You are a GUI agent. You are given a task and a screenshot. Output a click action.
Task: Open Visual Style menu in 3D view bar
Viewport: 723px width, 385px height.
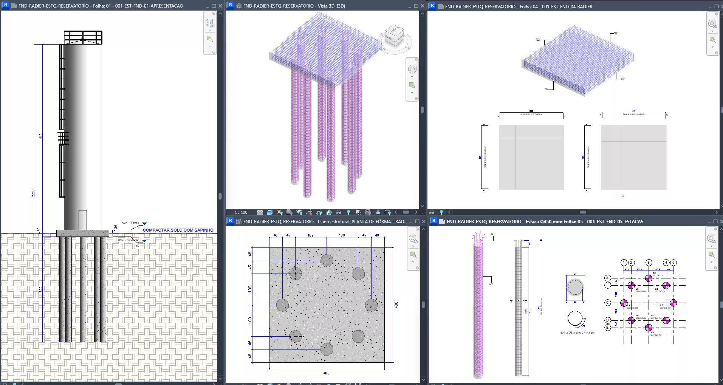[270, 212]
